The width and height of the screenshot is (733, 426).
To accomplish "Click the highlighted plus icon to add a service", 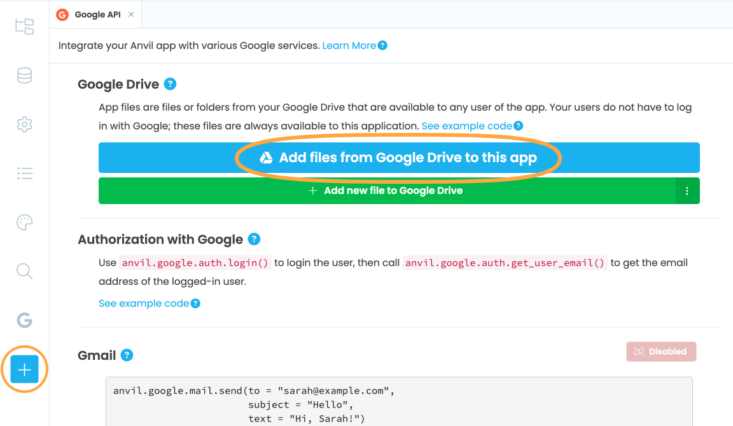I will tap(24, 369).
